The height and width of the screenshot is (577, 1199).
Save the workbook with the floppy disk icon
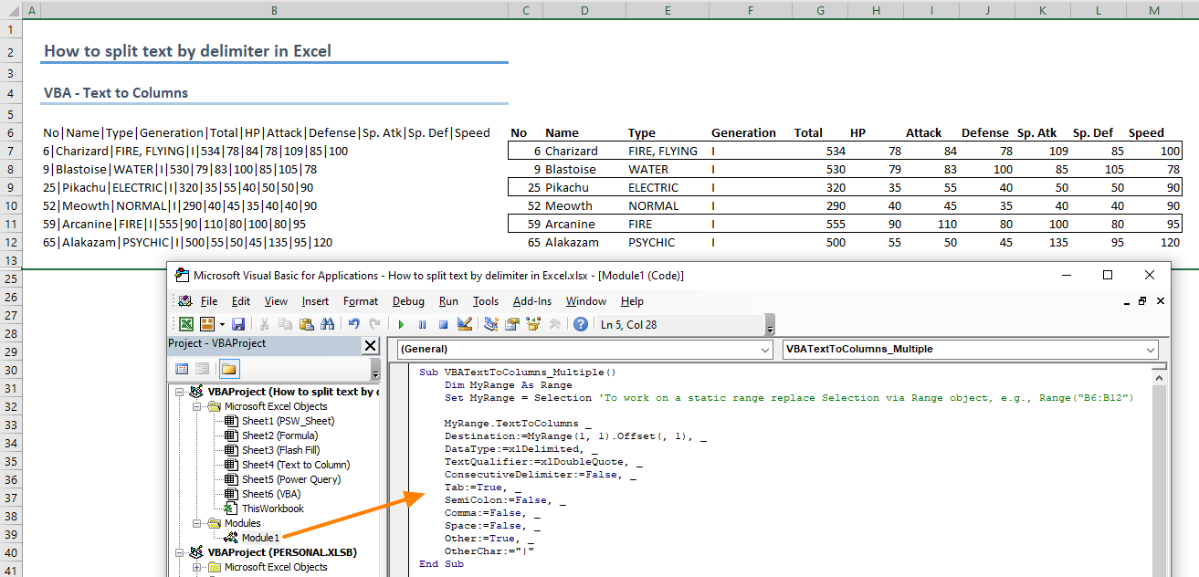click(x=238, y=324)
